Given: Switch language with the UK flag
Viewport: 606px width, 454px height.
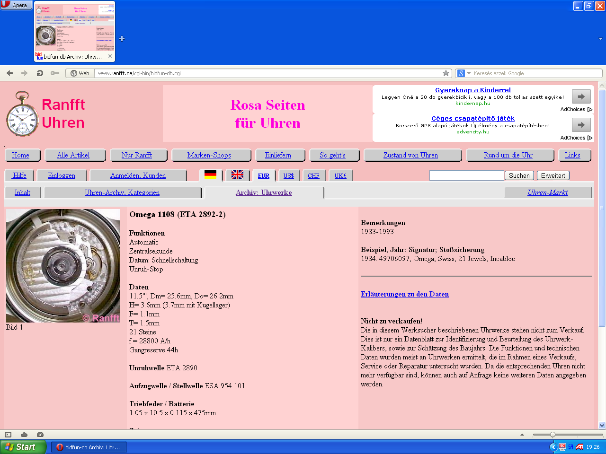Looking at the screenshot, I should [237, 175].
